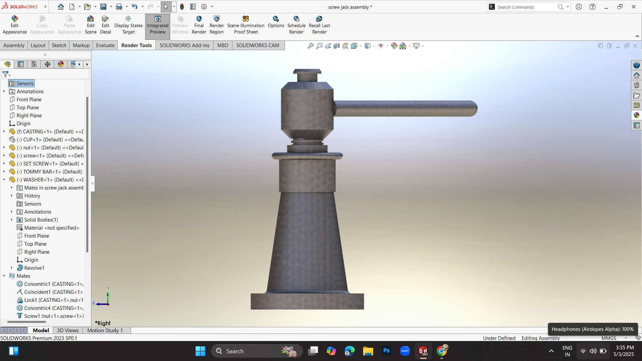Expand the CASTING<1> component

4,131
